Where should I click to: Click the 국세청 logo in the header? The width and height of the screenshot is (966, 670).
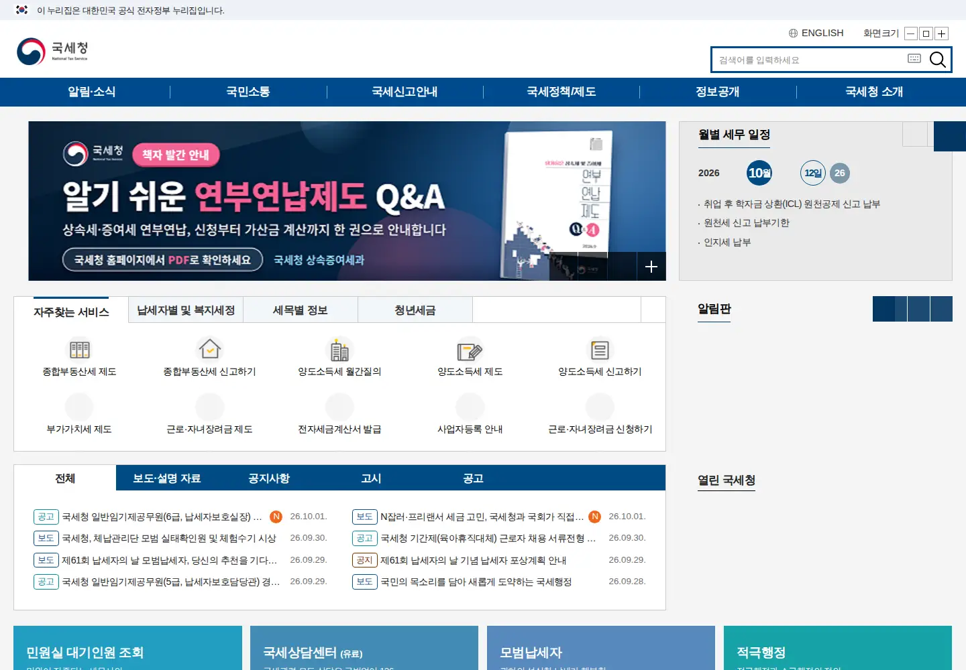[x=52, y=51]
